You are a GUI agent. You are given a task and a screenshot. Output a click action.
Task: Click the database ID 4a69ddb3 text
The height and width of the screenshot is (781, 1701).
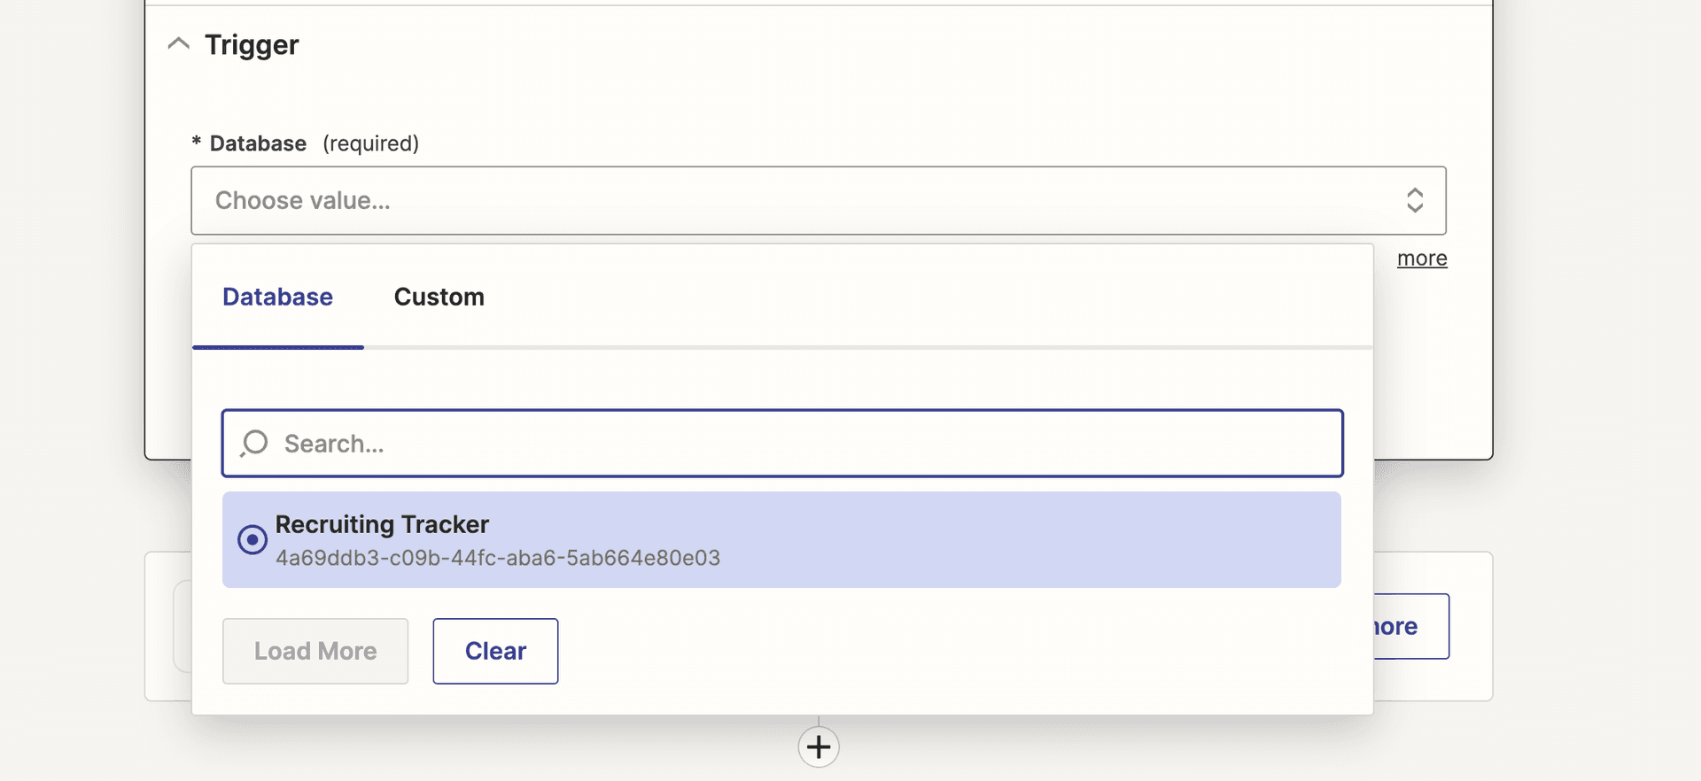[x=498, y=558]
